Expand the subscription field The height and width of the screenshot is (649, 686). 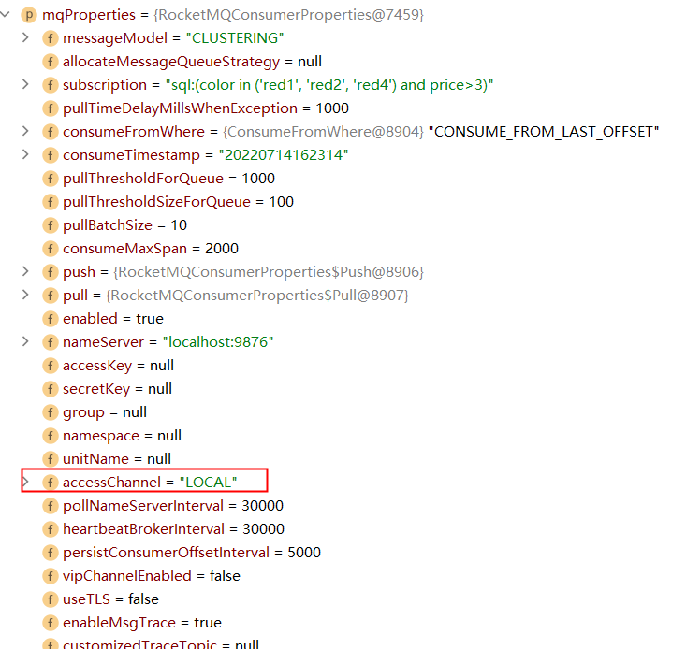click(25, 85)
